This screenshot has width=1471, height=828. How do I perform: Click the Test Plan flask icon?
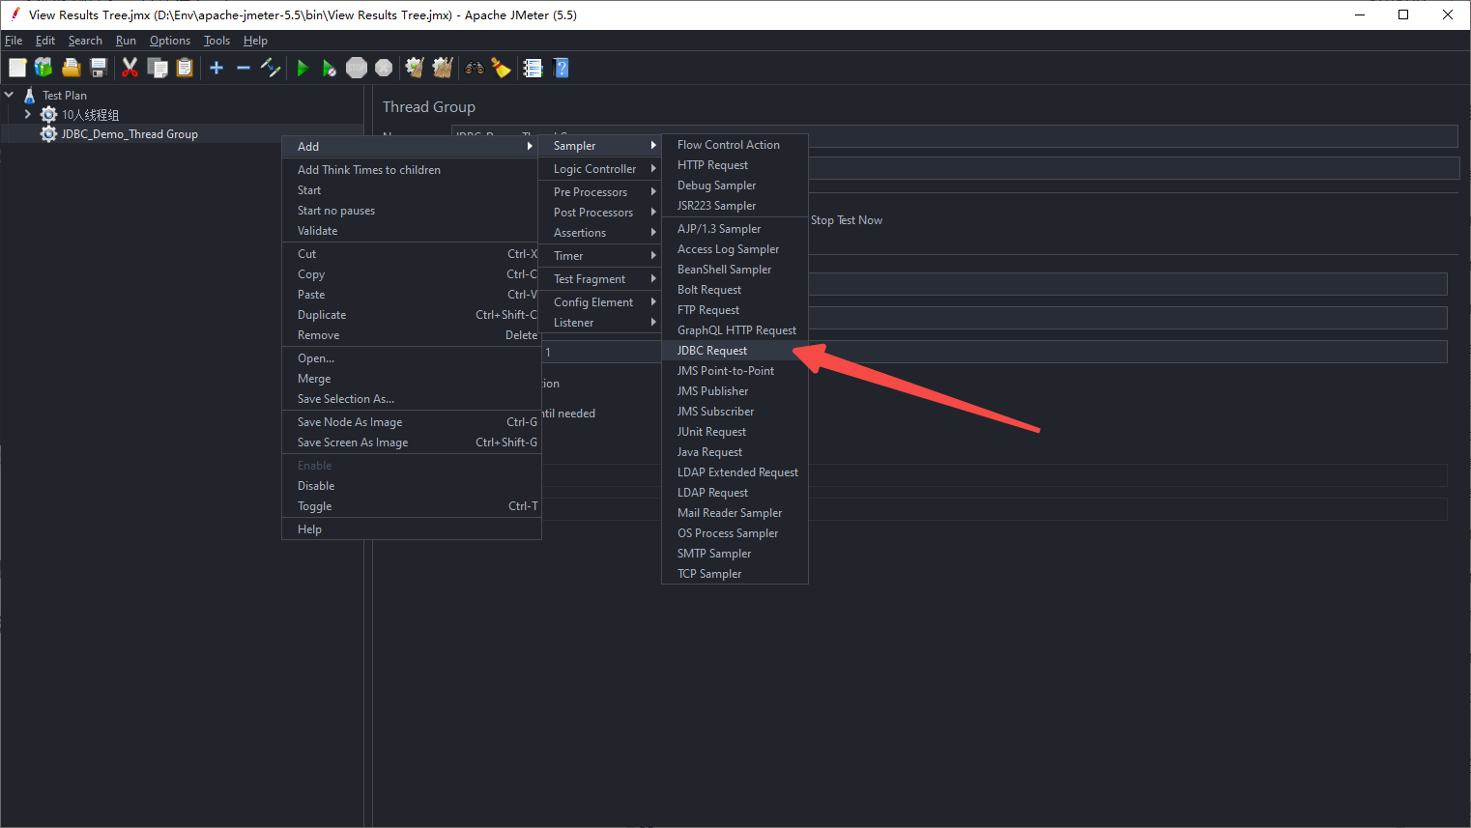[30, 95]
